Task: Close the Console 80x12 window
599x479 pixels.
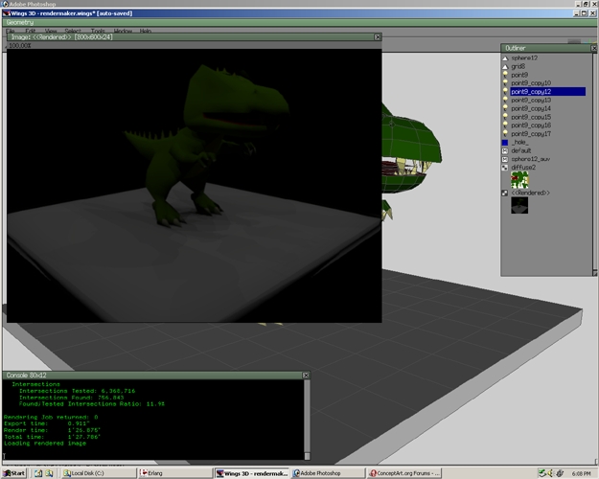Action: pyautogui.click(x=306, y=376)
